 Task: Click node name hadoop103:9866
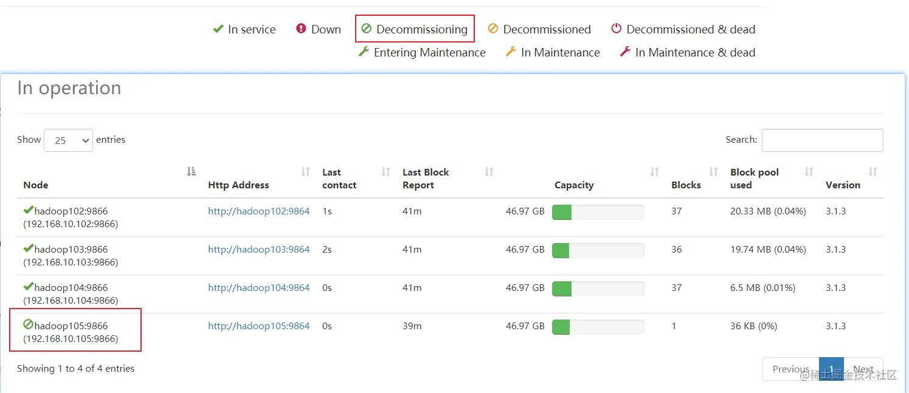tap(71, 250)
